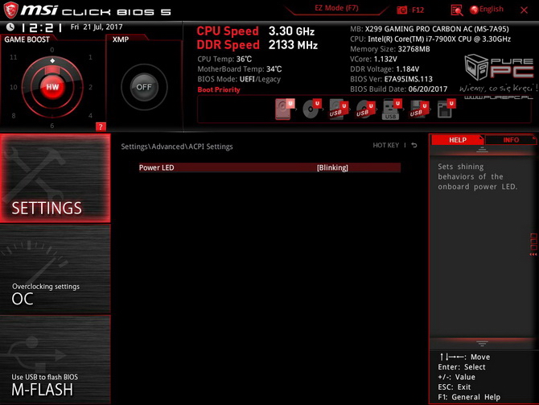
Task: Click the 12:21 time display
Action: 41,27
